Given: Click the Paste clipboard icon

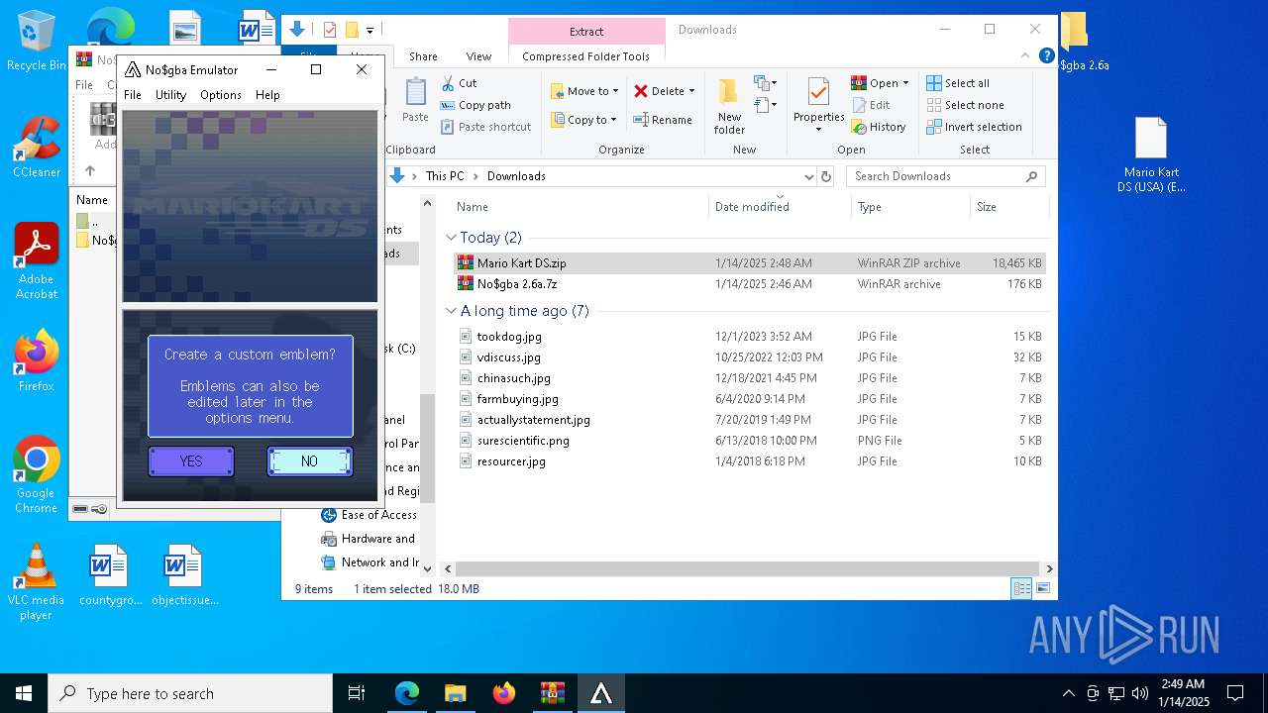Looking at the screenshot, I should pos(416,92).
